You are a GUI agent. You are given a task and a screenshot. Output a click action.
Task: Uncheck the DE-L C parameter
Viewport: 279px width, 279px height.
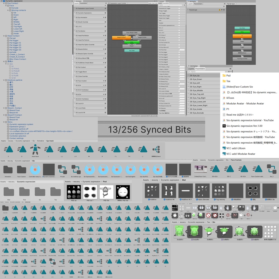(x=179, y=28)
